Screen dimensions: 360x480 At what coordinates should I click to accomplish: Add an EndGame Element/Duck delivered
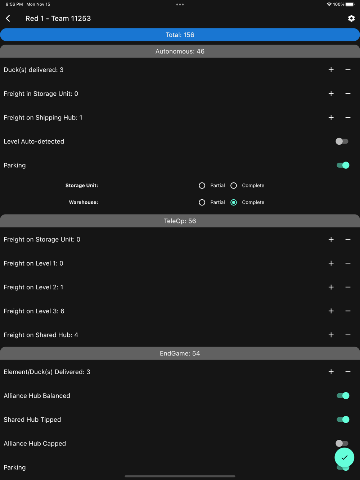pyautogui.click(x=331, y=372)
